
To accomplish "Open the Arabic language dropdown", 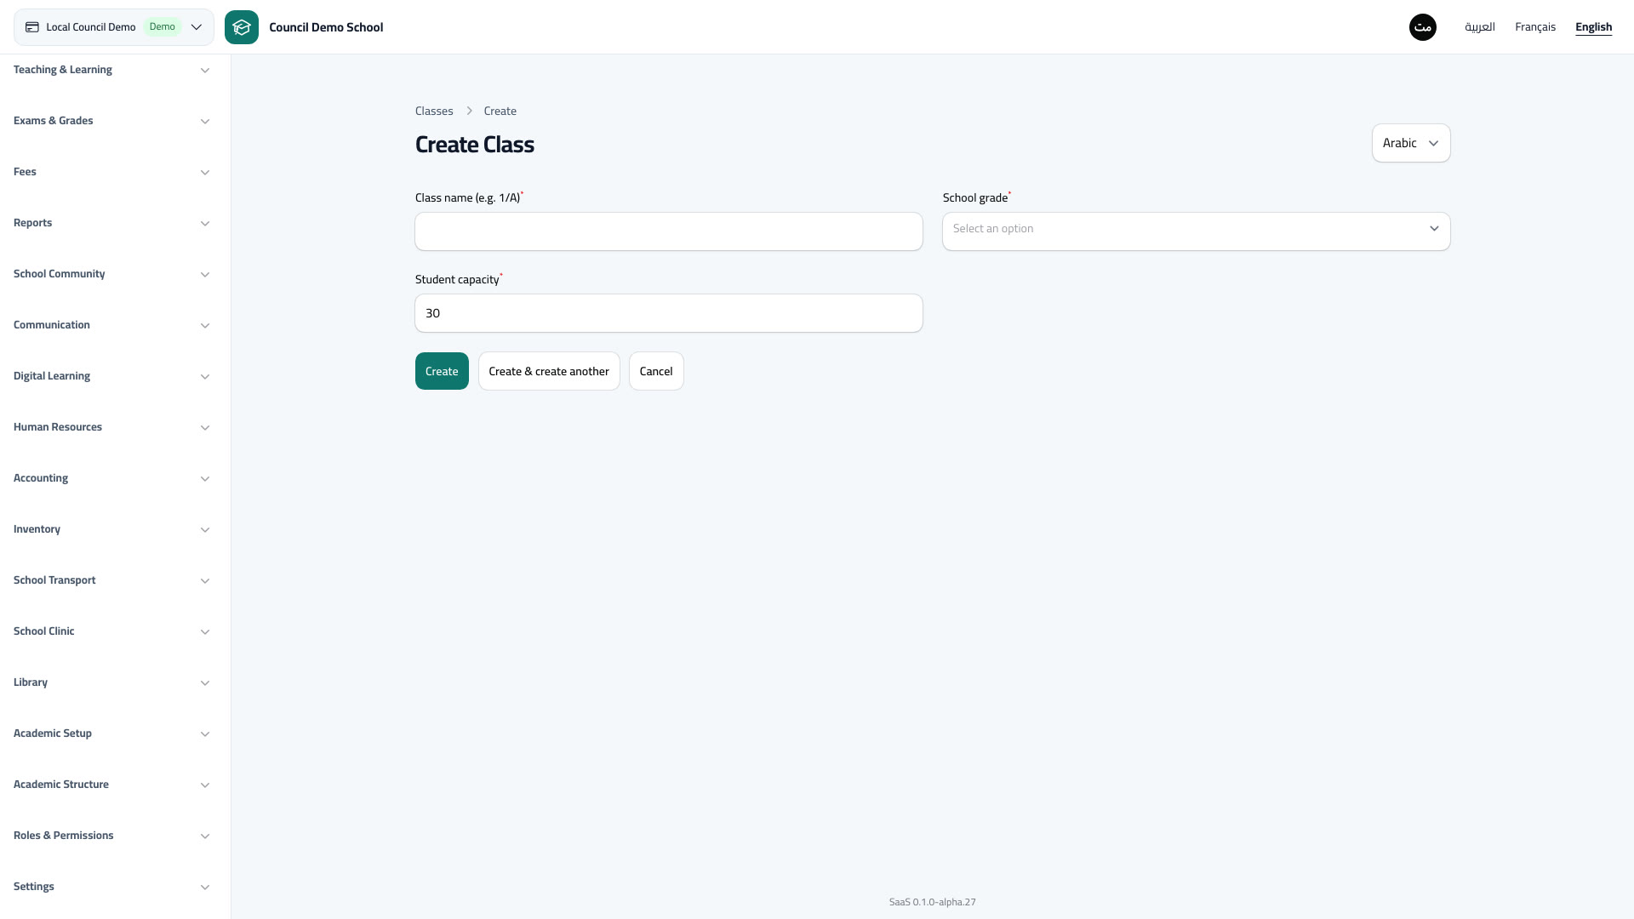I will [1411, 143].
